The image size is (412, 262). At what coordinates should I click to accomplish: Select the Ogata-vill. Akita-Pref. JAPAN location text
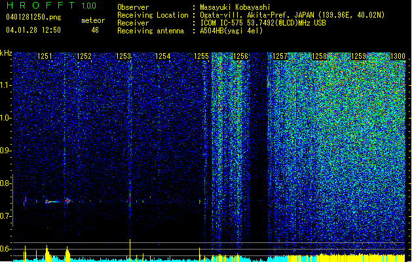point(292,15)
